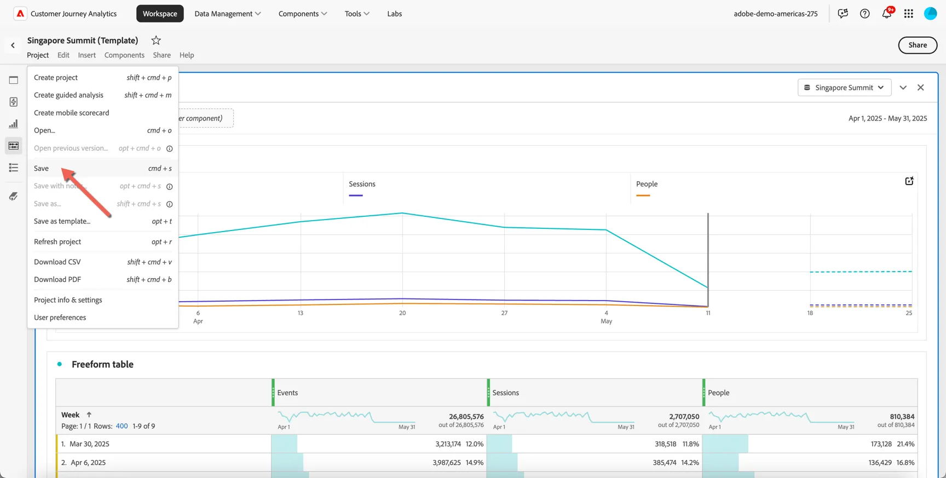
Task: Click the back arrow beside project title
Action: 13,45
